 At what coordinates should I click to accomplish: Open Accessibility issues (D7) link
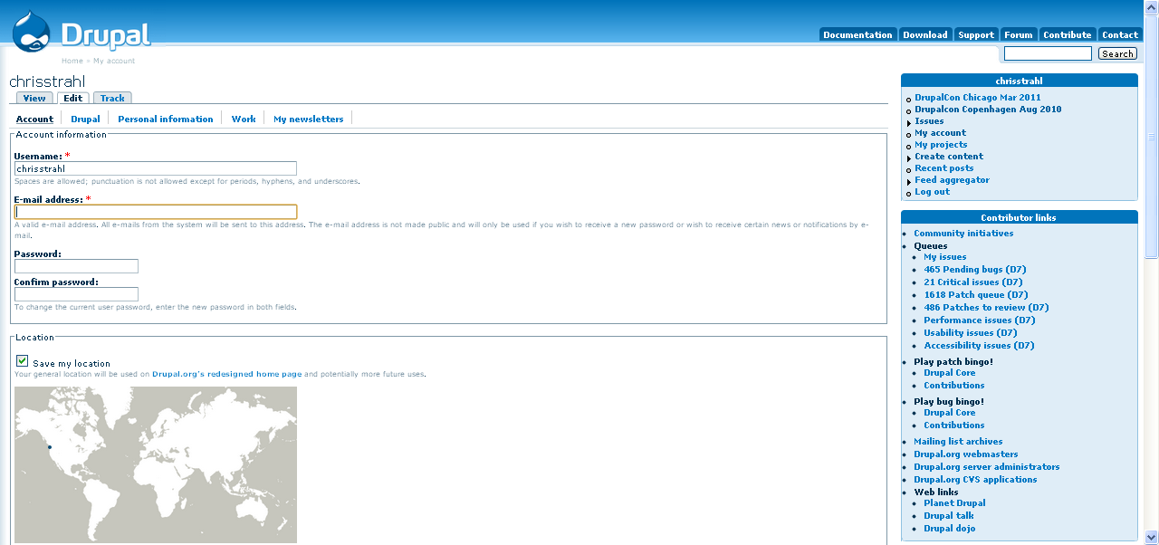point(979,346)
